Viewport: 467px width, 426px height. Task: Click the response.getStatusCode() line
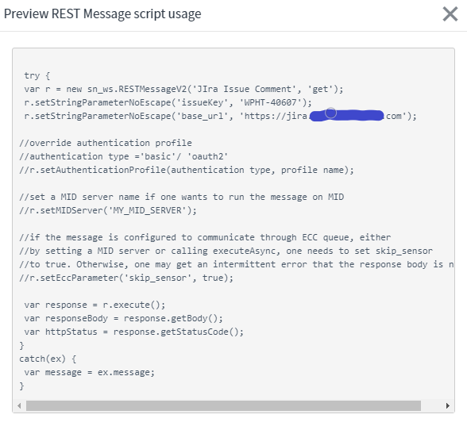click(133, 332)
